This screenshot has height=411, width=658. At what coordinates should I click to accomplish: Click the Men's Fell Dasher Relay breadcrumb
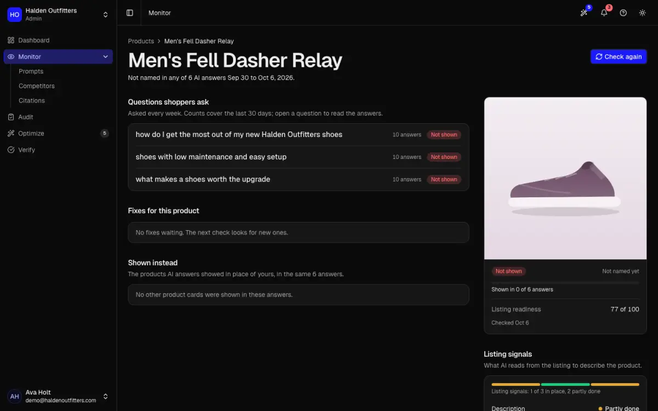[199, 41]
